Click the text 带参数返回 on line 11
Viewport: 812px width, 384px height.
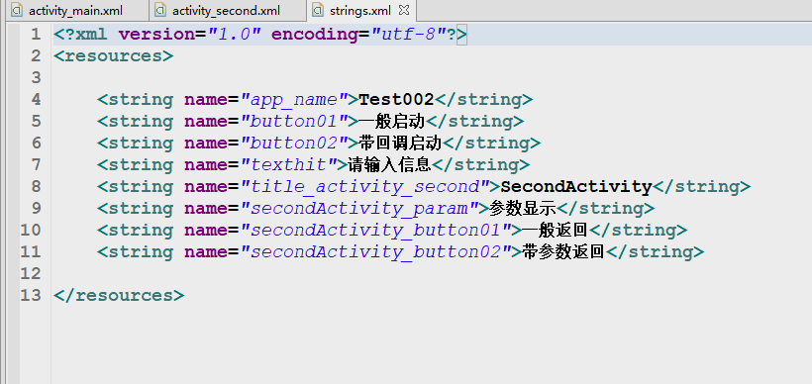pyautogui.click(x=564, y=251)
